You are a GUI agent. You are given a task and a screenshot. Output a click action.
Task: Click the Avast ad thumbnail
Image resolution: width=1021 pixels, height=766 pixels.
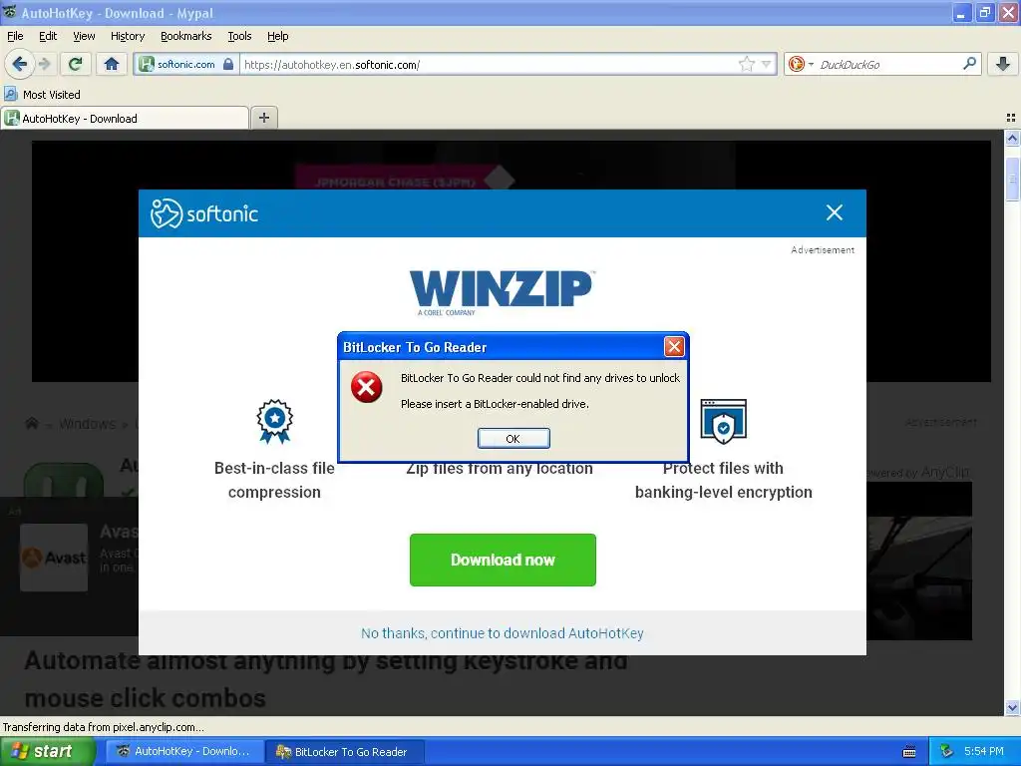54,558
